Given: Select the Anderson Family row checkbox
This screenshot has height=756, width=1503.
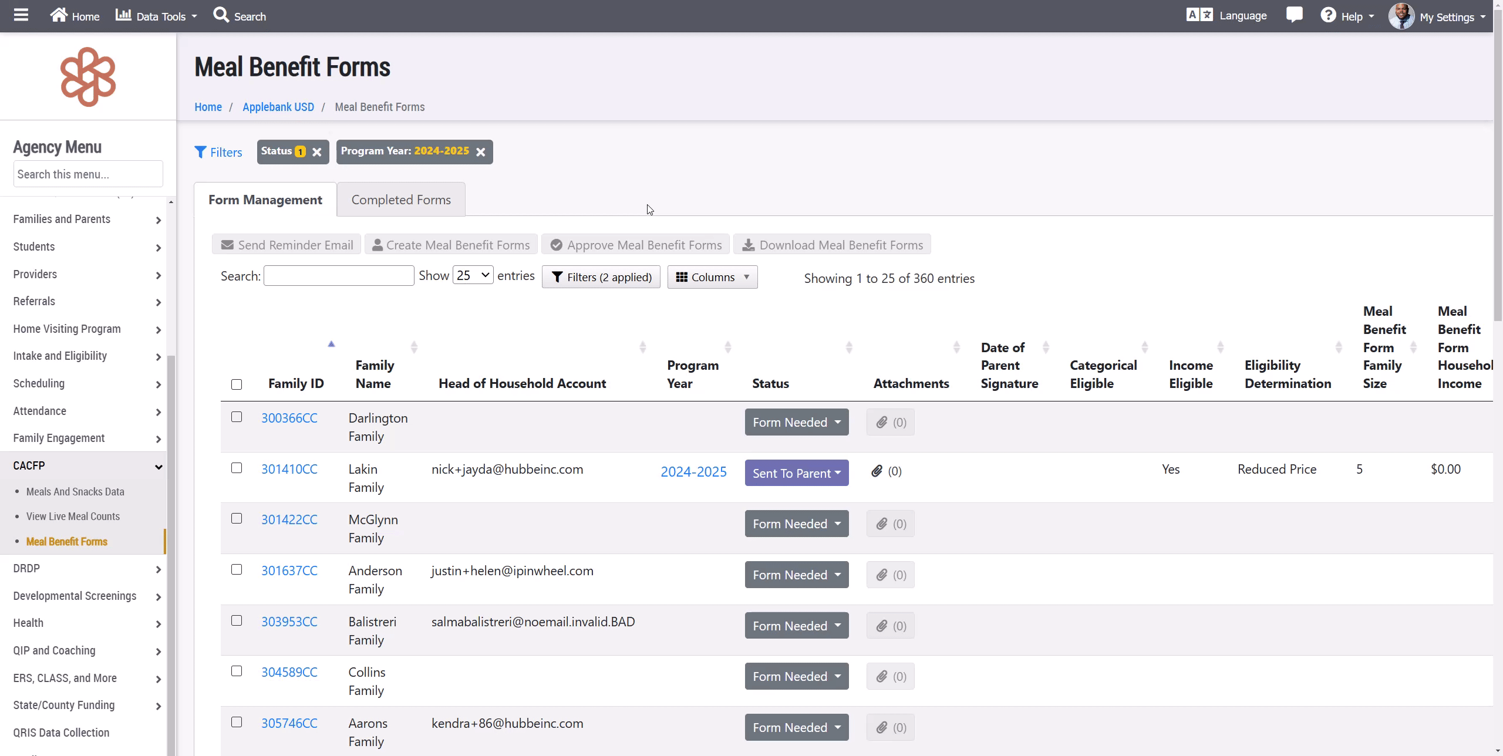Looking at the screenshot, I should (x=237, y=569).
